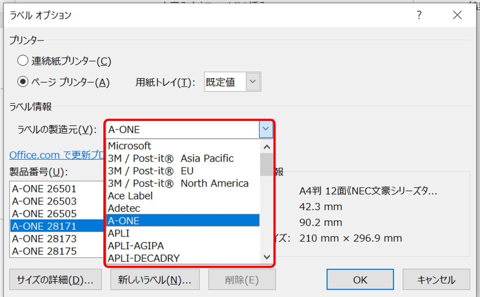Screen dimensions: 480x297
Task: Click the キャンセル button
Action: pos(436,280)
